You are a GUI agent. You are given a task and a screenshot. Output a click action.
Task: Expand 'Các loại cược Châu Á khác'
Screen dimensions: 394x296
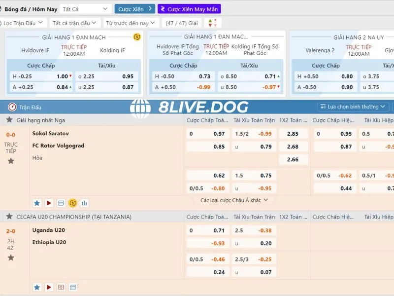(x=234, y=200)
